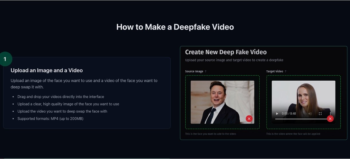Select the source image thumbnail
This screenshot has width=350, height=159.
(x=222, y=102)
